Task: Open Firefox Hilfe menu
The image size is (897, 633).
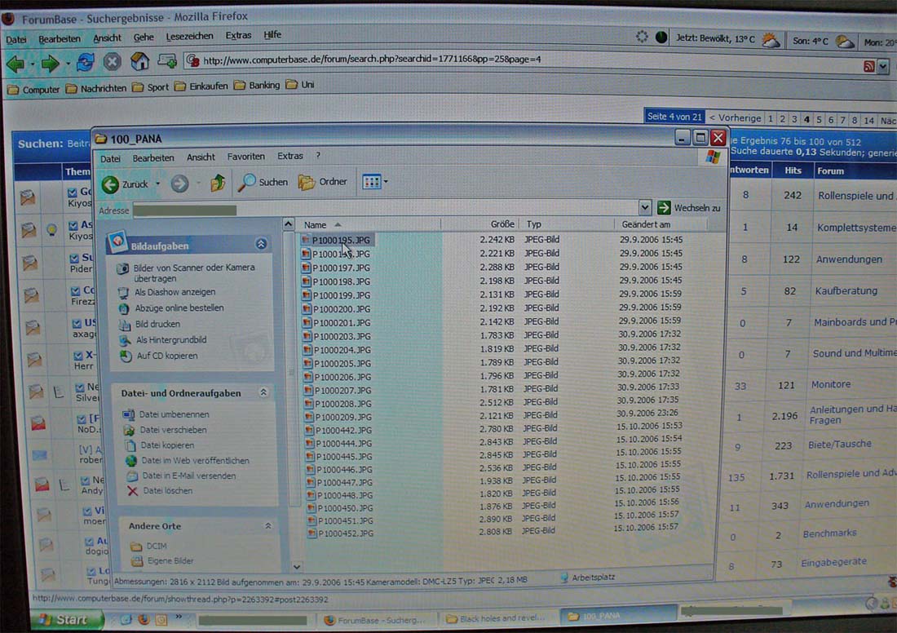Action: click(x=272, y=35)
